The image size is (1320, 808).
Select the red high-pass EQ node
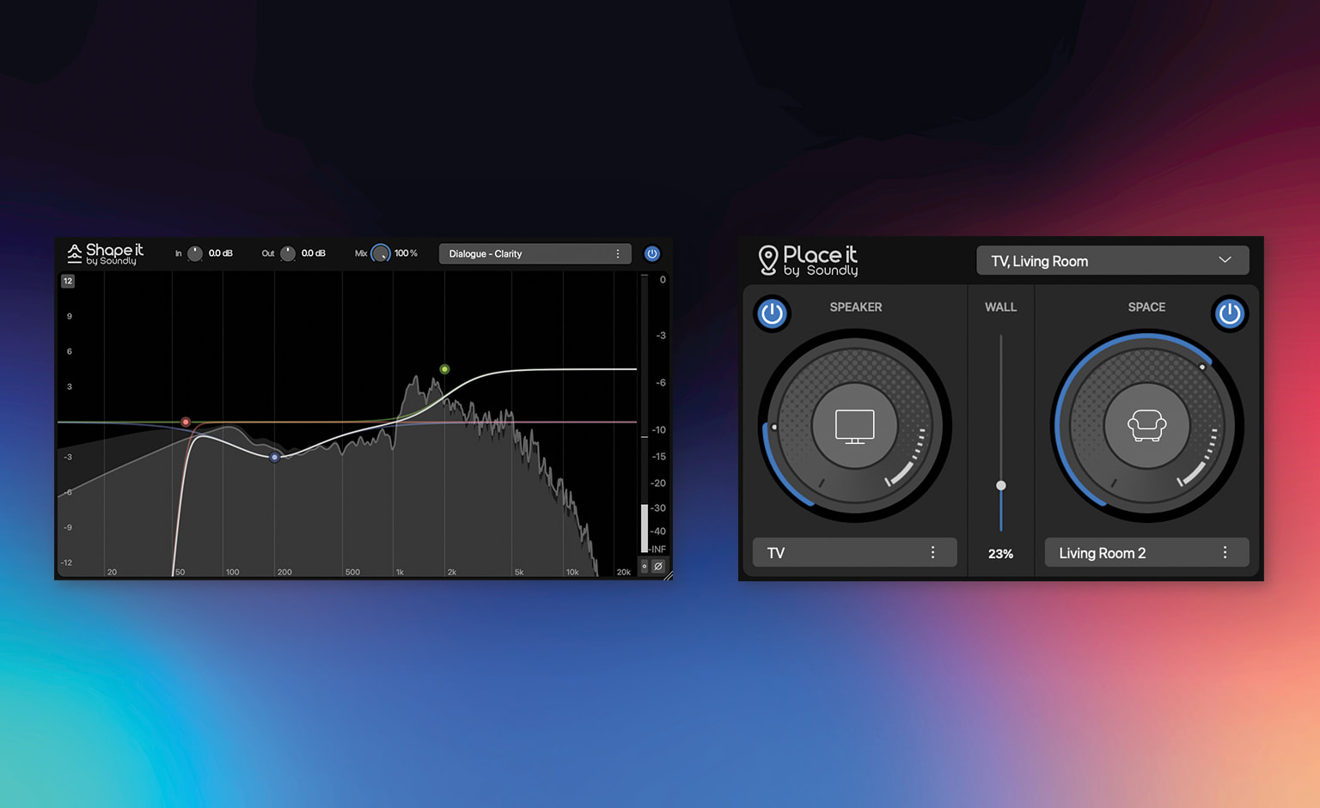186,422
